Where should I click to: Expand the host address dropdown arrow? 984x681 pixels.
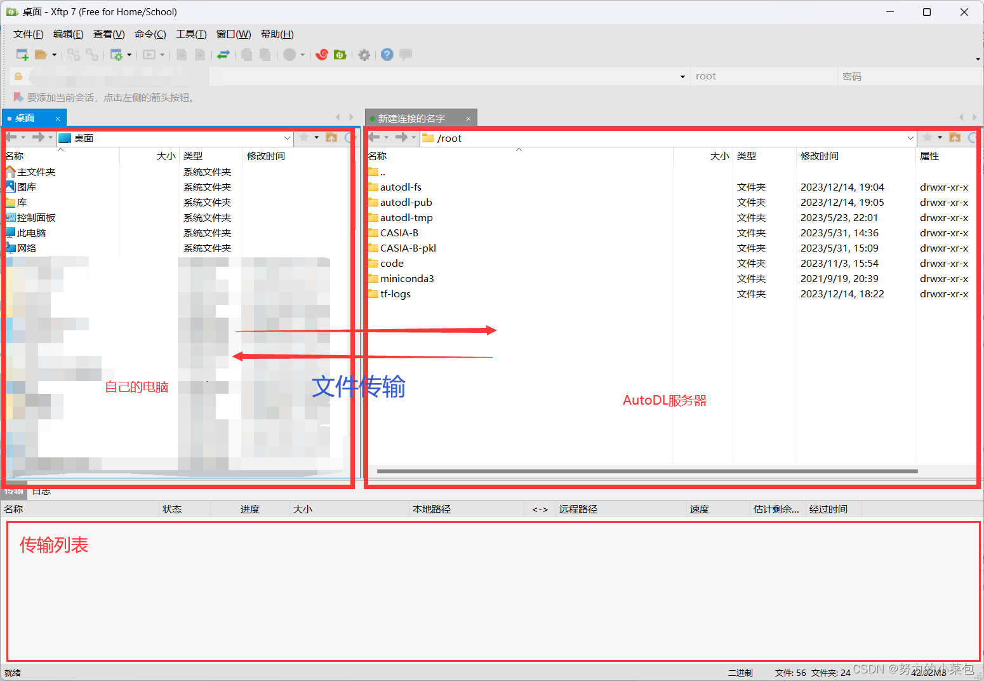[682, 76]
